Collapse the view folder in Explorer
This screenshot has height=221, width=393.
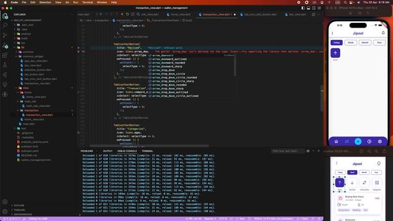coord(26,88)
